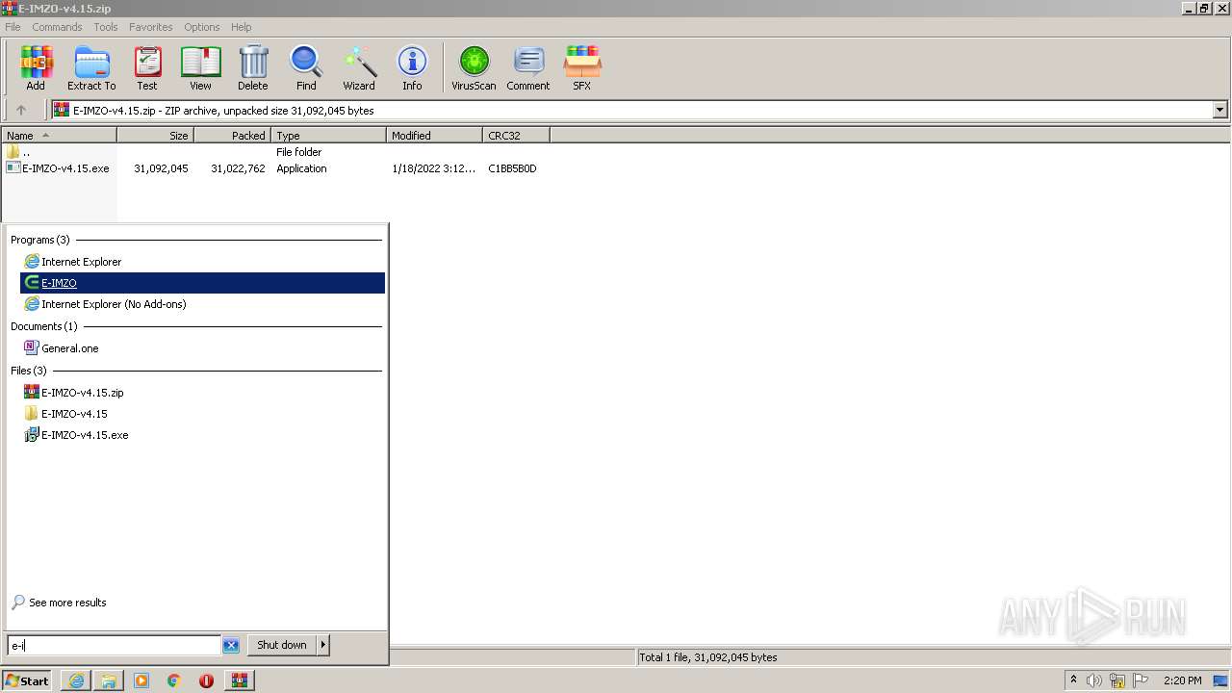
Task: Click the 2:20 PM clock
Action: (x=1183, y=680)
